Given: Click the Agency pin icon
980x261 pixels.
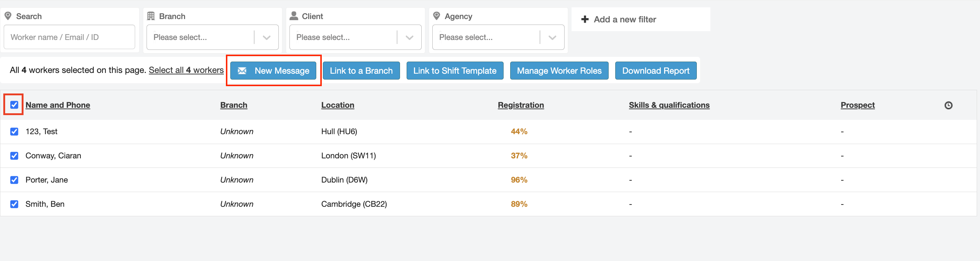Looking at the screenshot, I should tap(436, 16).
